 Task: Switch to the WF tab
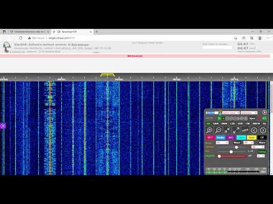(x=210, y=137)
